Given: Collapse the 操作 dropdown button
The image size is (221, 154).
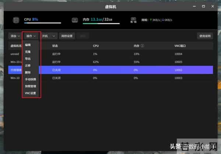Looking at the screenshot, I should click(31, 36).
